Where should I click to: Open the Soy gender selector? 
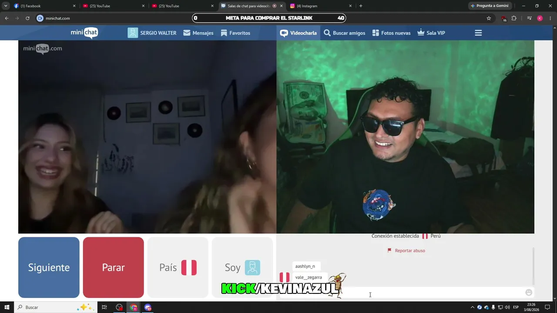point(242,267)
